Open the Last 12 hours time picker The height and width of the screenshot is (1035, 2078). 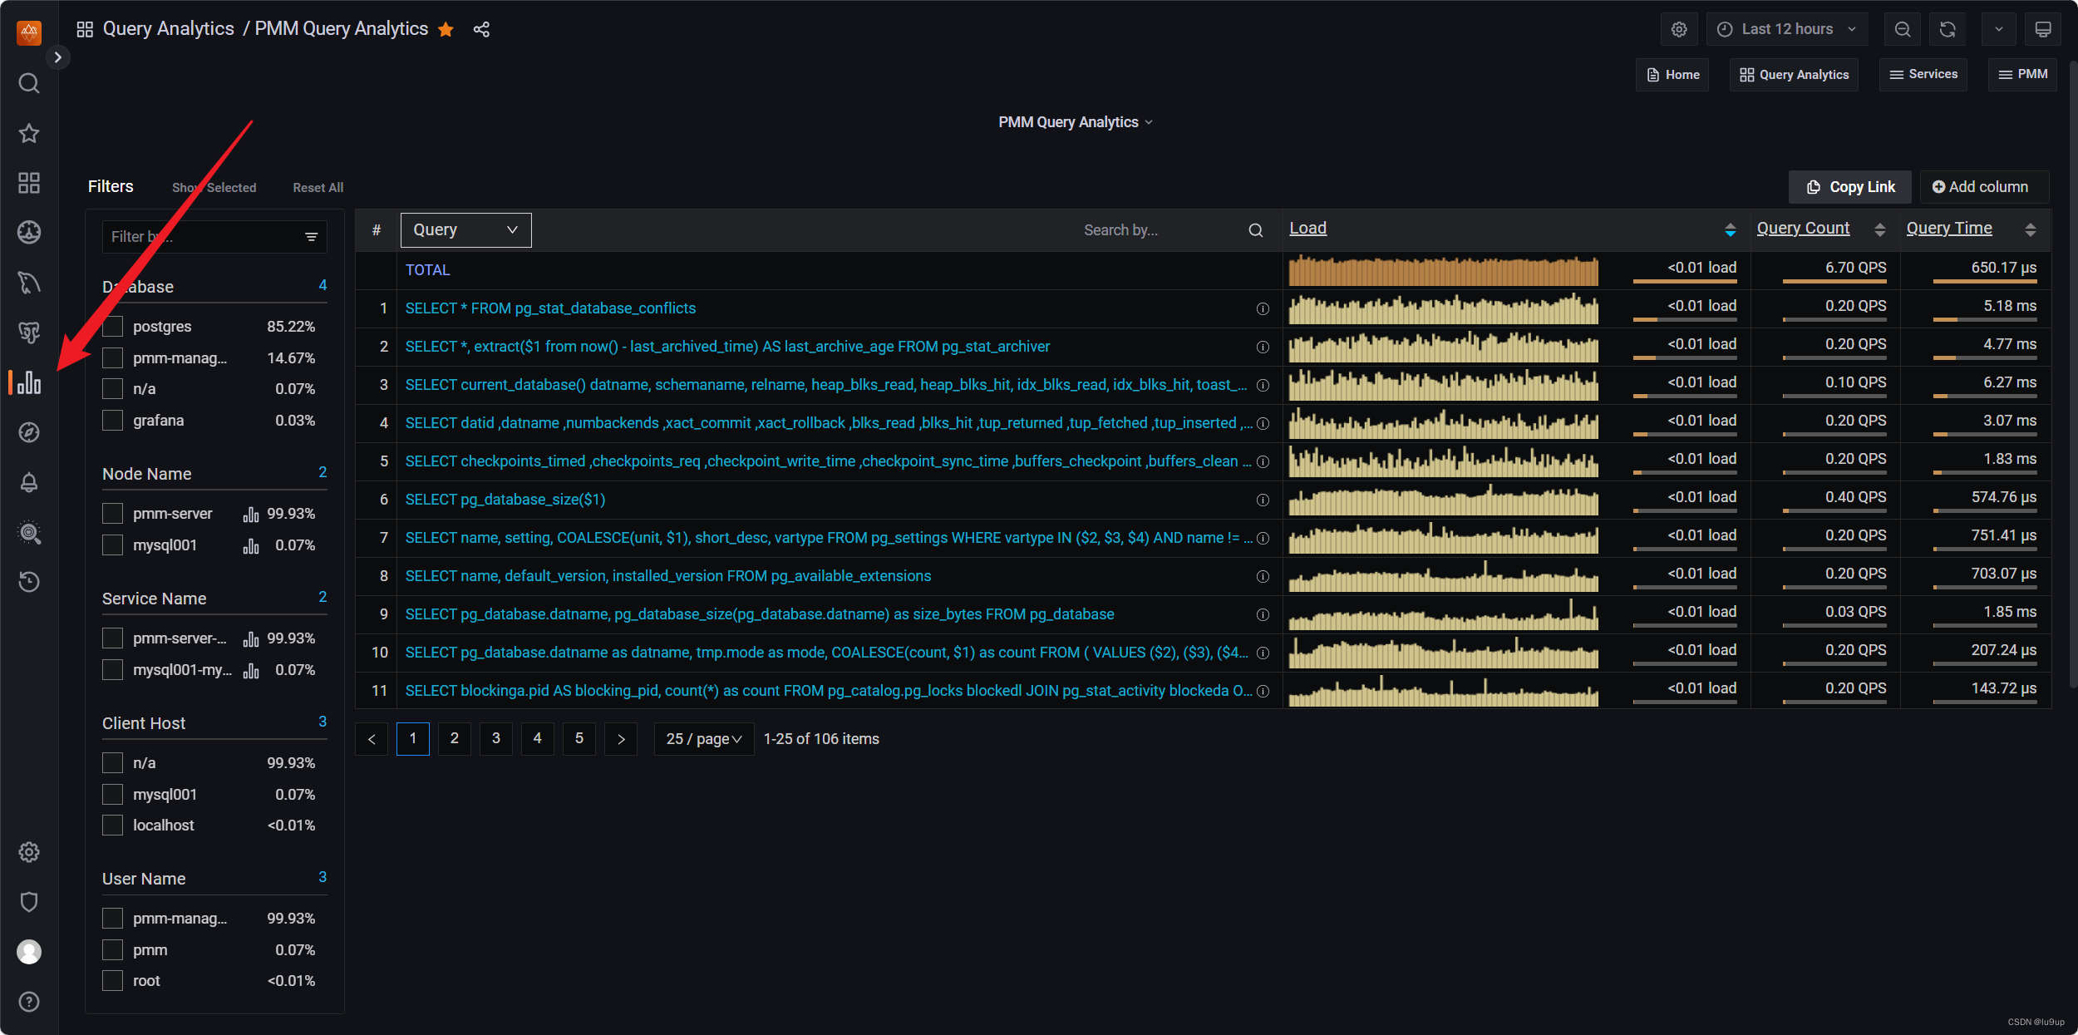point(1787,29)
